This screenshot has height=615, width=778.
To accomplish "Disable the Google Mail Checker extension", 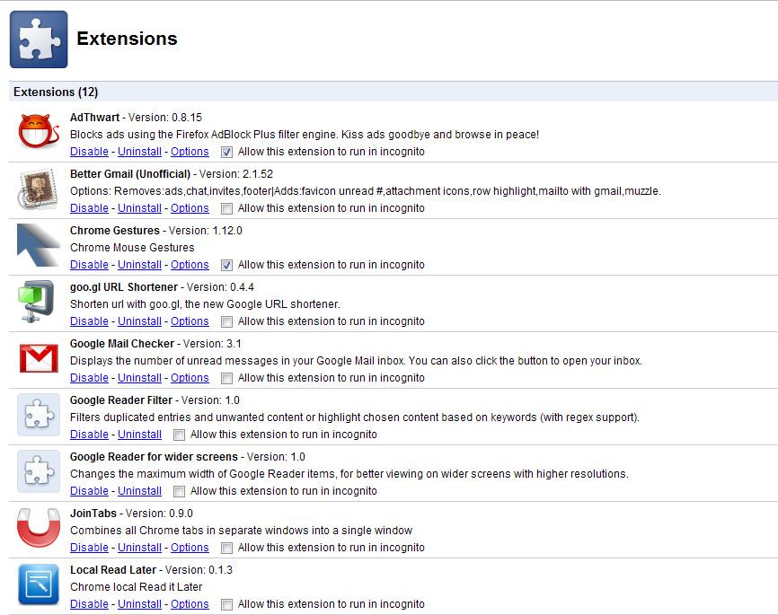I will pos(89,378).
